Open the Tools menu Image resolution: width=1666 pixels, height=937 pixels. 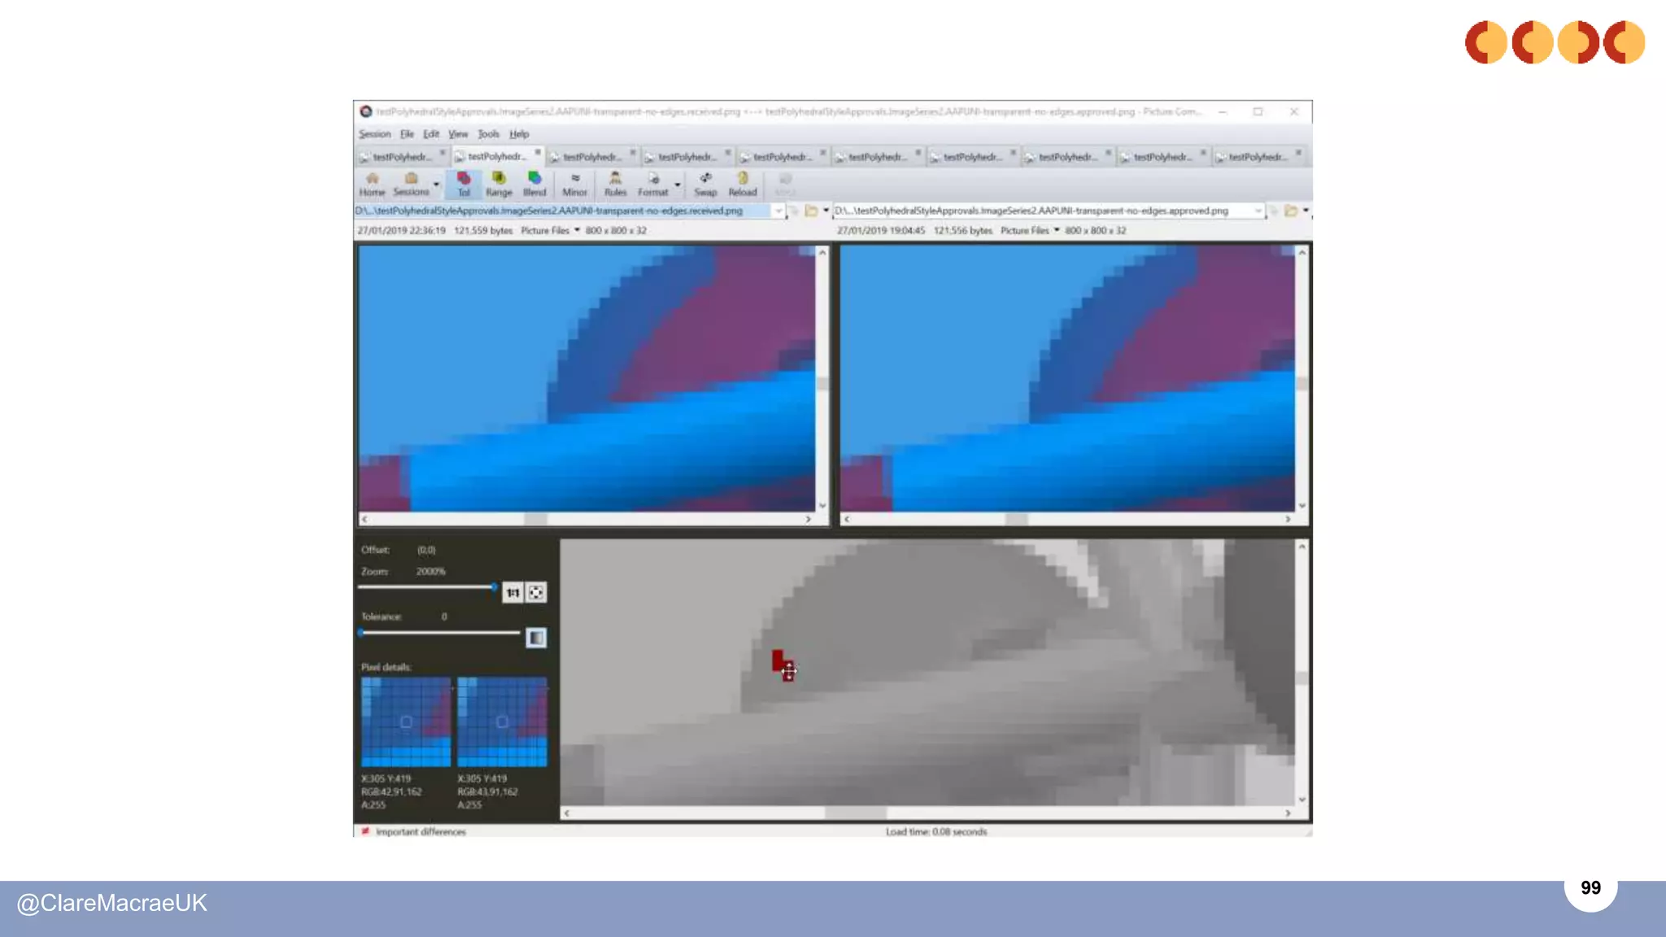point(488,134)
